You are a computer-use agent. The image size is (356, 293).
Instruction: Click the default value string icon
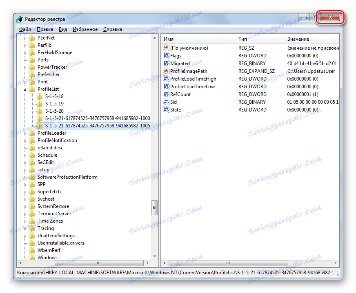pyautogui.click(x=166, y=48)
